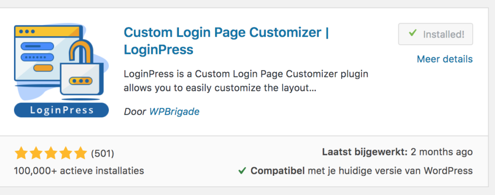Click the padlock graphic in the plugin icon
495x195 pixels.
coord(81,68)
